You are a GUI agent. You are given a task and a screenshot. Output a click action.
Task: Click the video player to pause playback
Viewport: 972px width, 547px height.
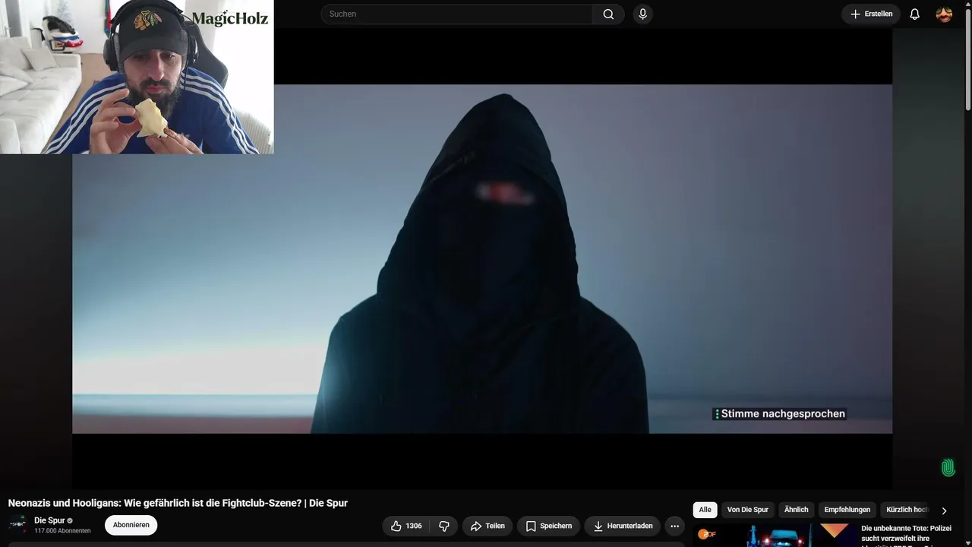482,259
